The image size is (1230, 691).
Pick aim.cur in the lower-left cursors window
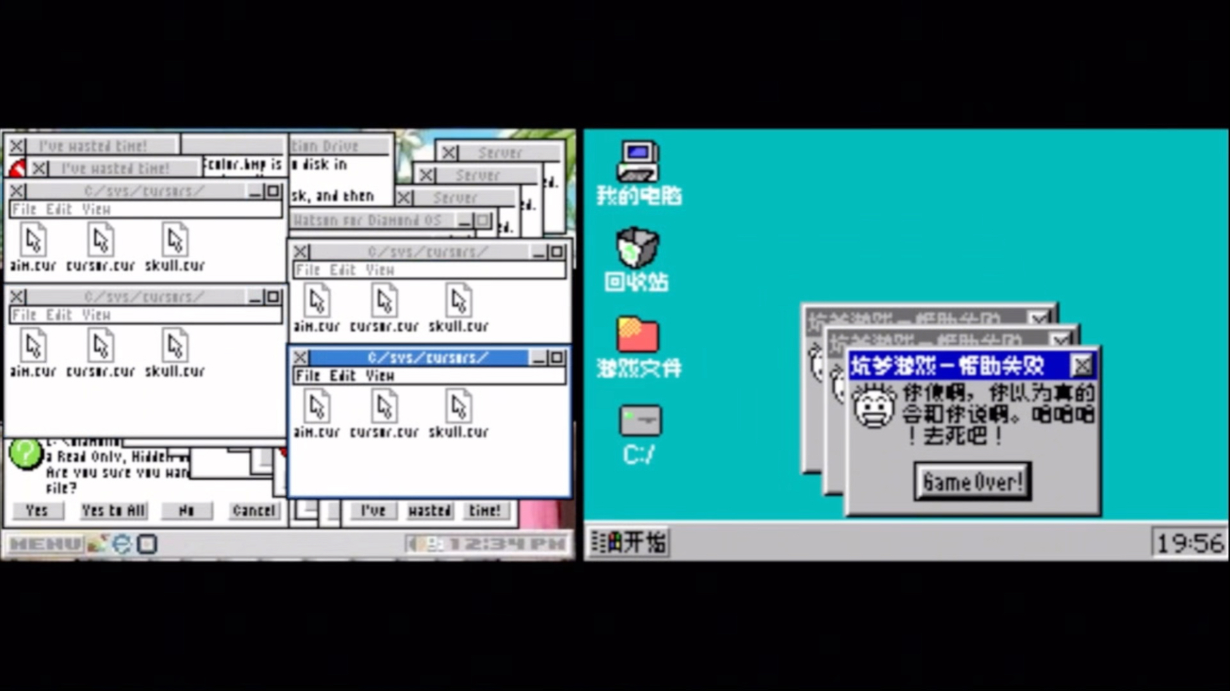pyautogui.click(x=33, y=354)
